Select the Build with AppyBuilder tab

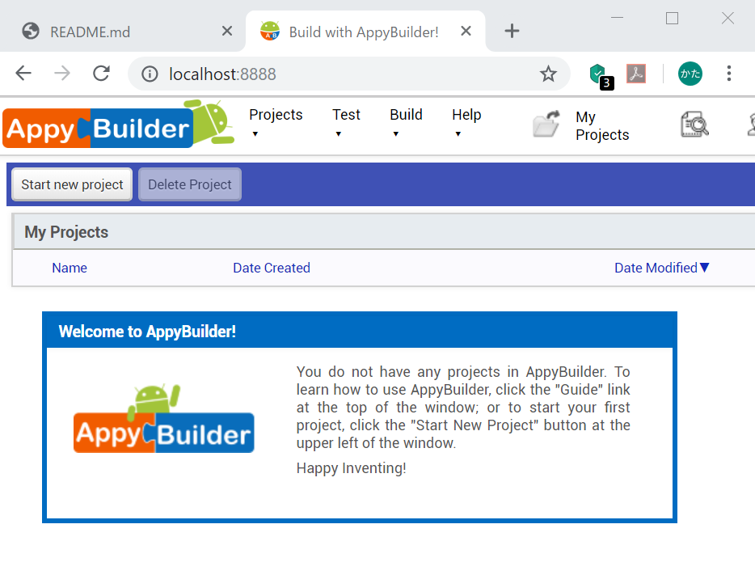[x=365, y=32]
